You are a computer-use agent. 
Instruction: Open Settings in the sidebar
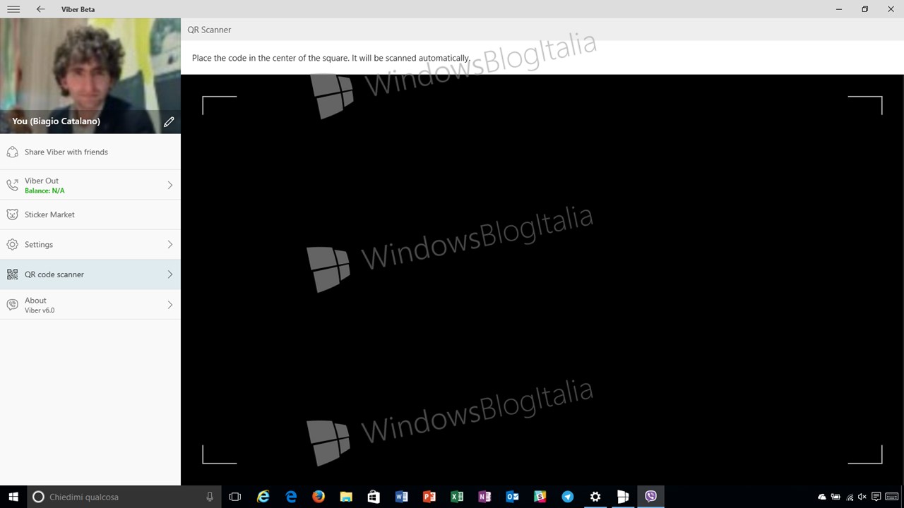tap(90, 244)
